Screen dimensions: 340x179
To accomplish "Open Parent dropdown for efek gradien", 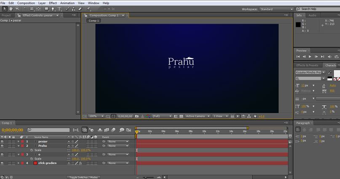I will click(x=118, y=163).
